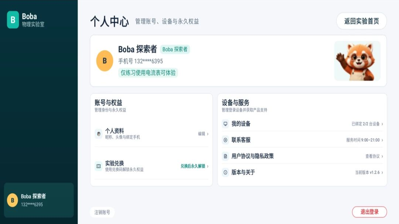Screen dimensions: 399x224
Task: Select the 我的设备 monitor icon
Action: tap(225, 124)
